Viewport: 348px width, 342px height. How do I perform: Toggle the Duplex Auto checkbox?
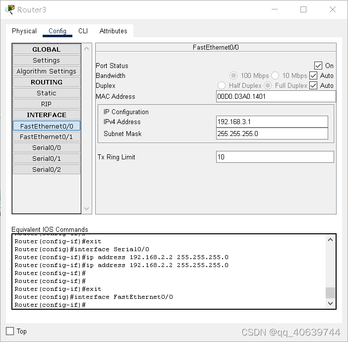(313, 85)
